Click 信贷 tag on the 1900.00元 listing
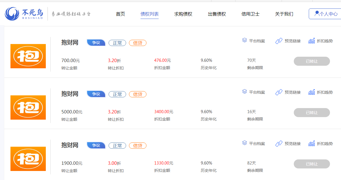Screen dimensions: 341x180 (x=138, y=146)
